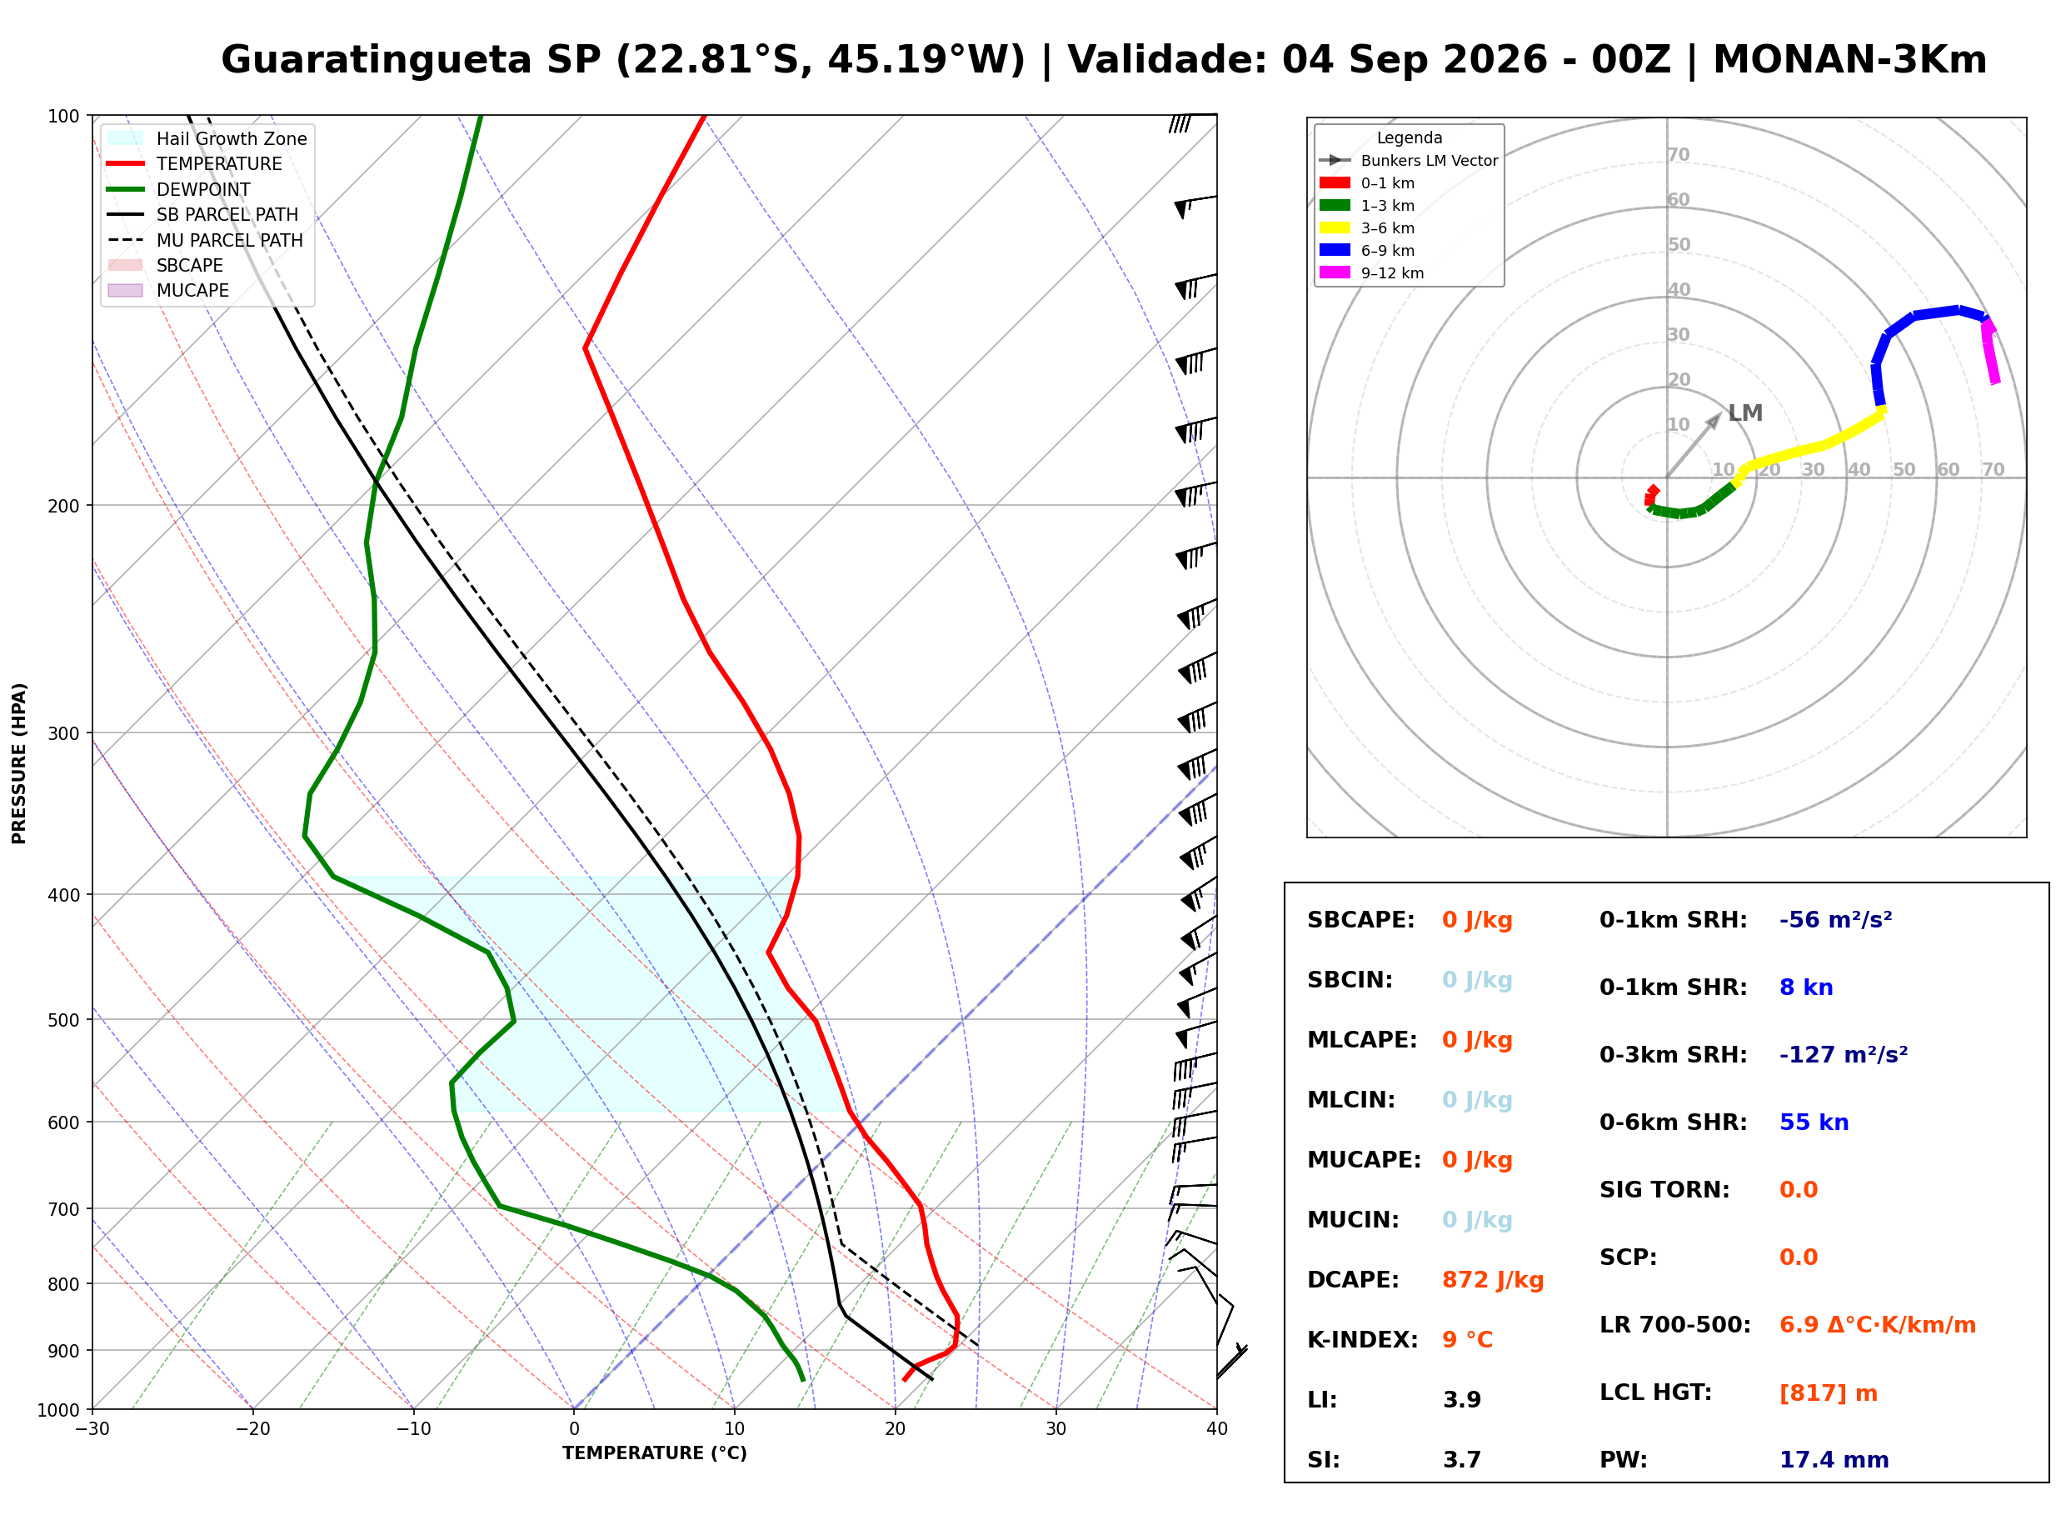Click the MU PARCEL PATH dashed legend entry
Image resolution: width=2061 pixels, height=1525 pixels.
(x=205, y=240)
